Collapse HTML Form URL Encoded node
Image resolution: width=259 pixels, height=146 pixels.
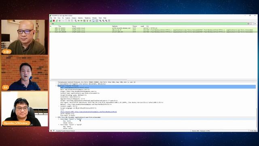click(56, 117)
